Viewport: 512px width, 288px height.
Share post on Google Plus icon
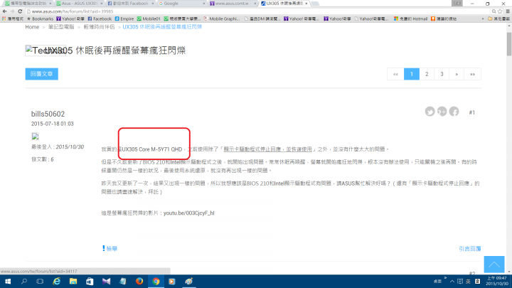coord(442,112)
